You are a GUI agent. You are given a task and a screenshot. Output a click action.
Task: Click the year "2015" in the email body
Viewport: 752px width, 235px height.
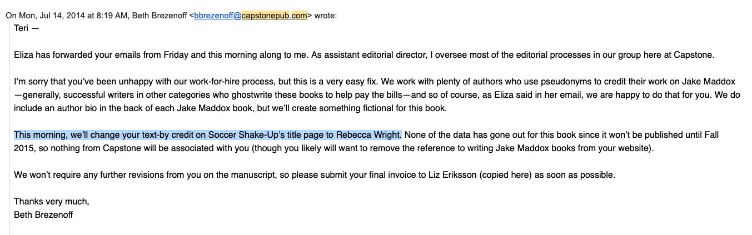(24, 148)
